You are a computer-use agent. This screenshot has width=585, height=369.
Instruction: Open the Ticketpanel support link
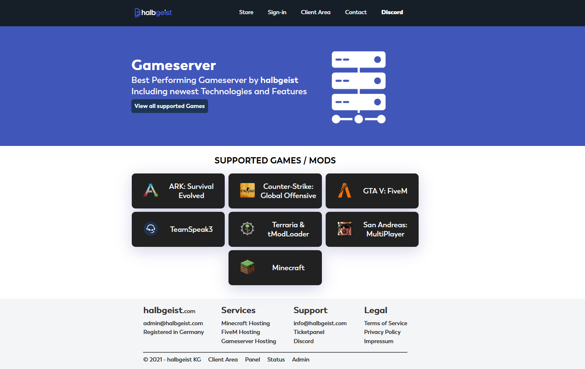tap(309, 332)
